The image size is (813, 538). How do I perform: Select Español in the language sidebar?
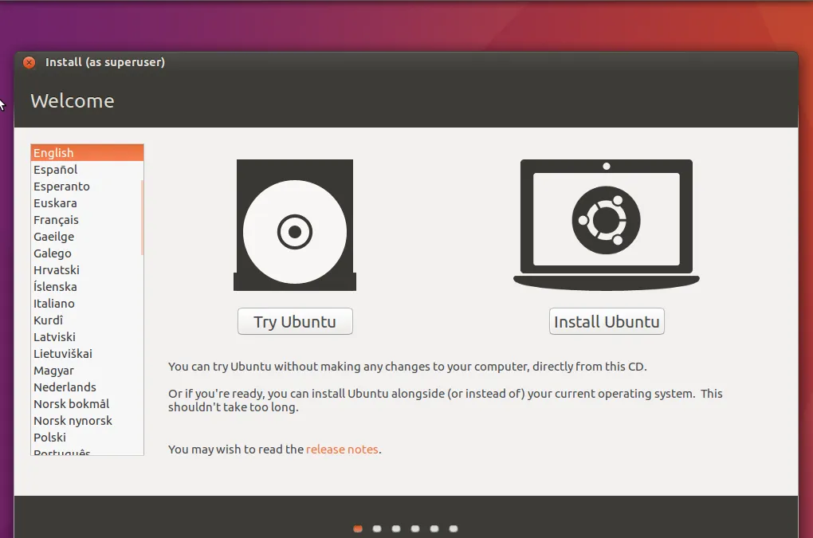55,169
